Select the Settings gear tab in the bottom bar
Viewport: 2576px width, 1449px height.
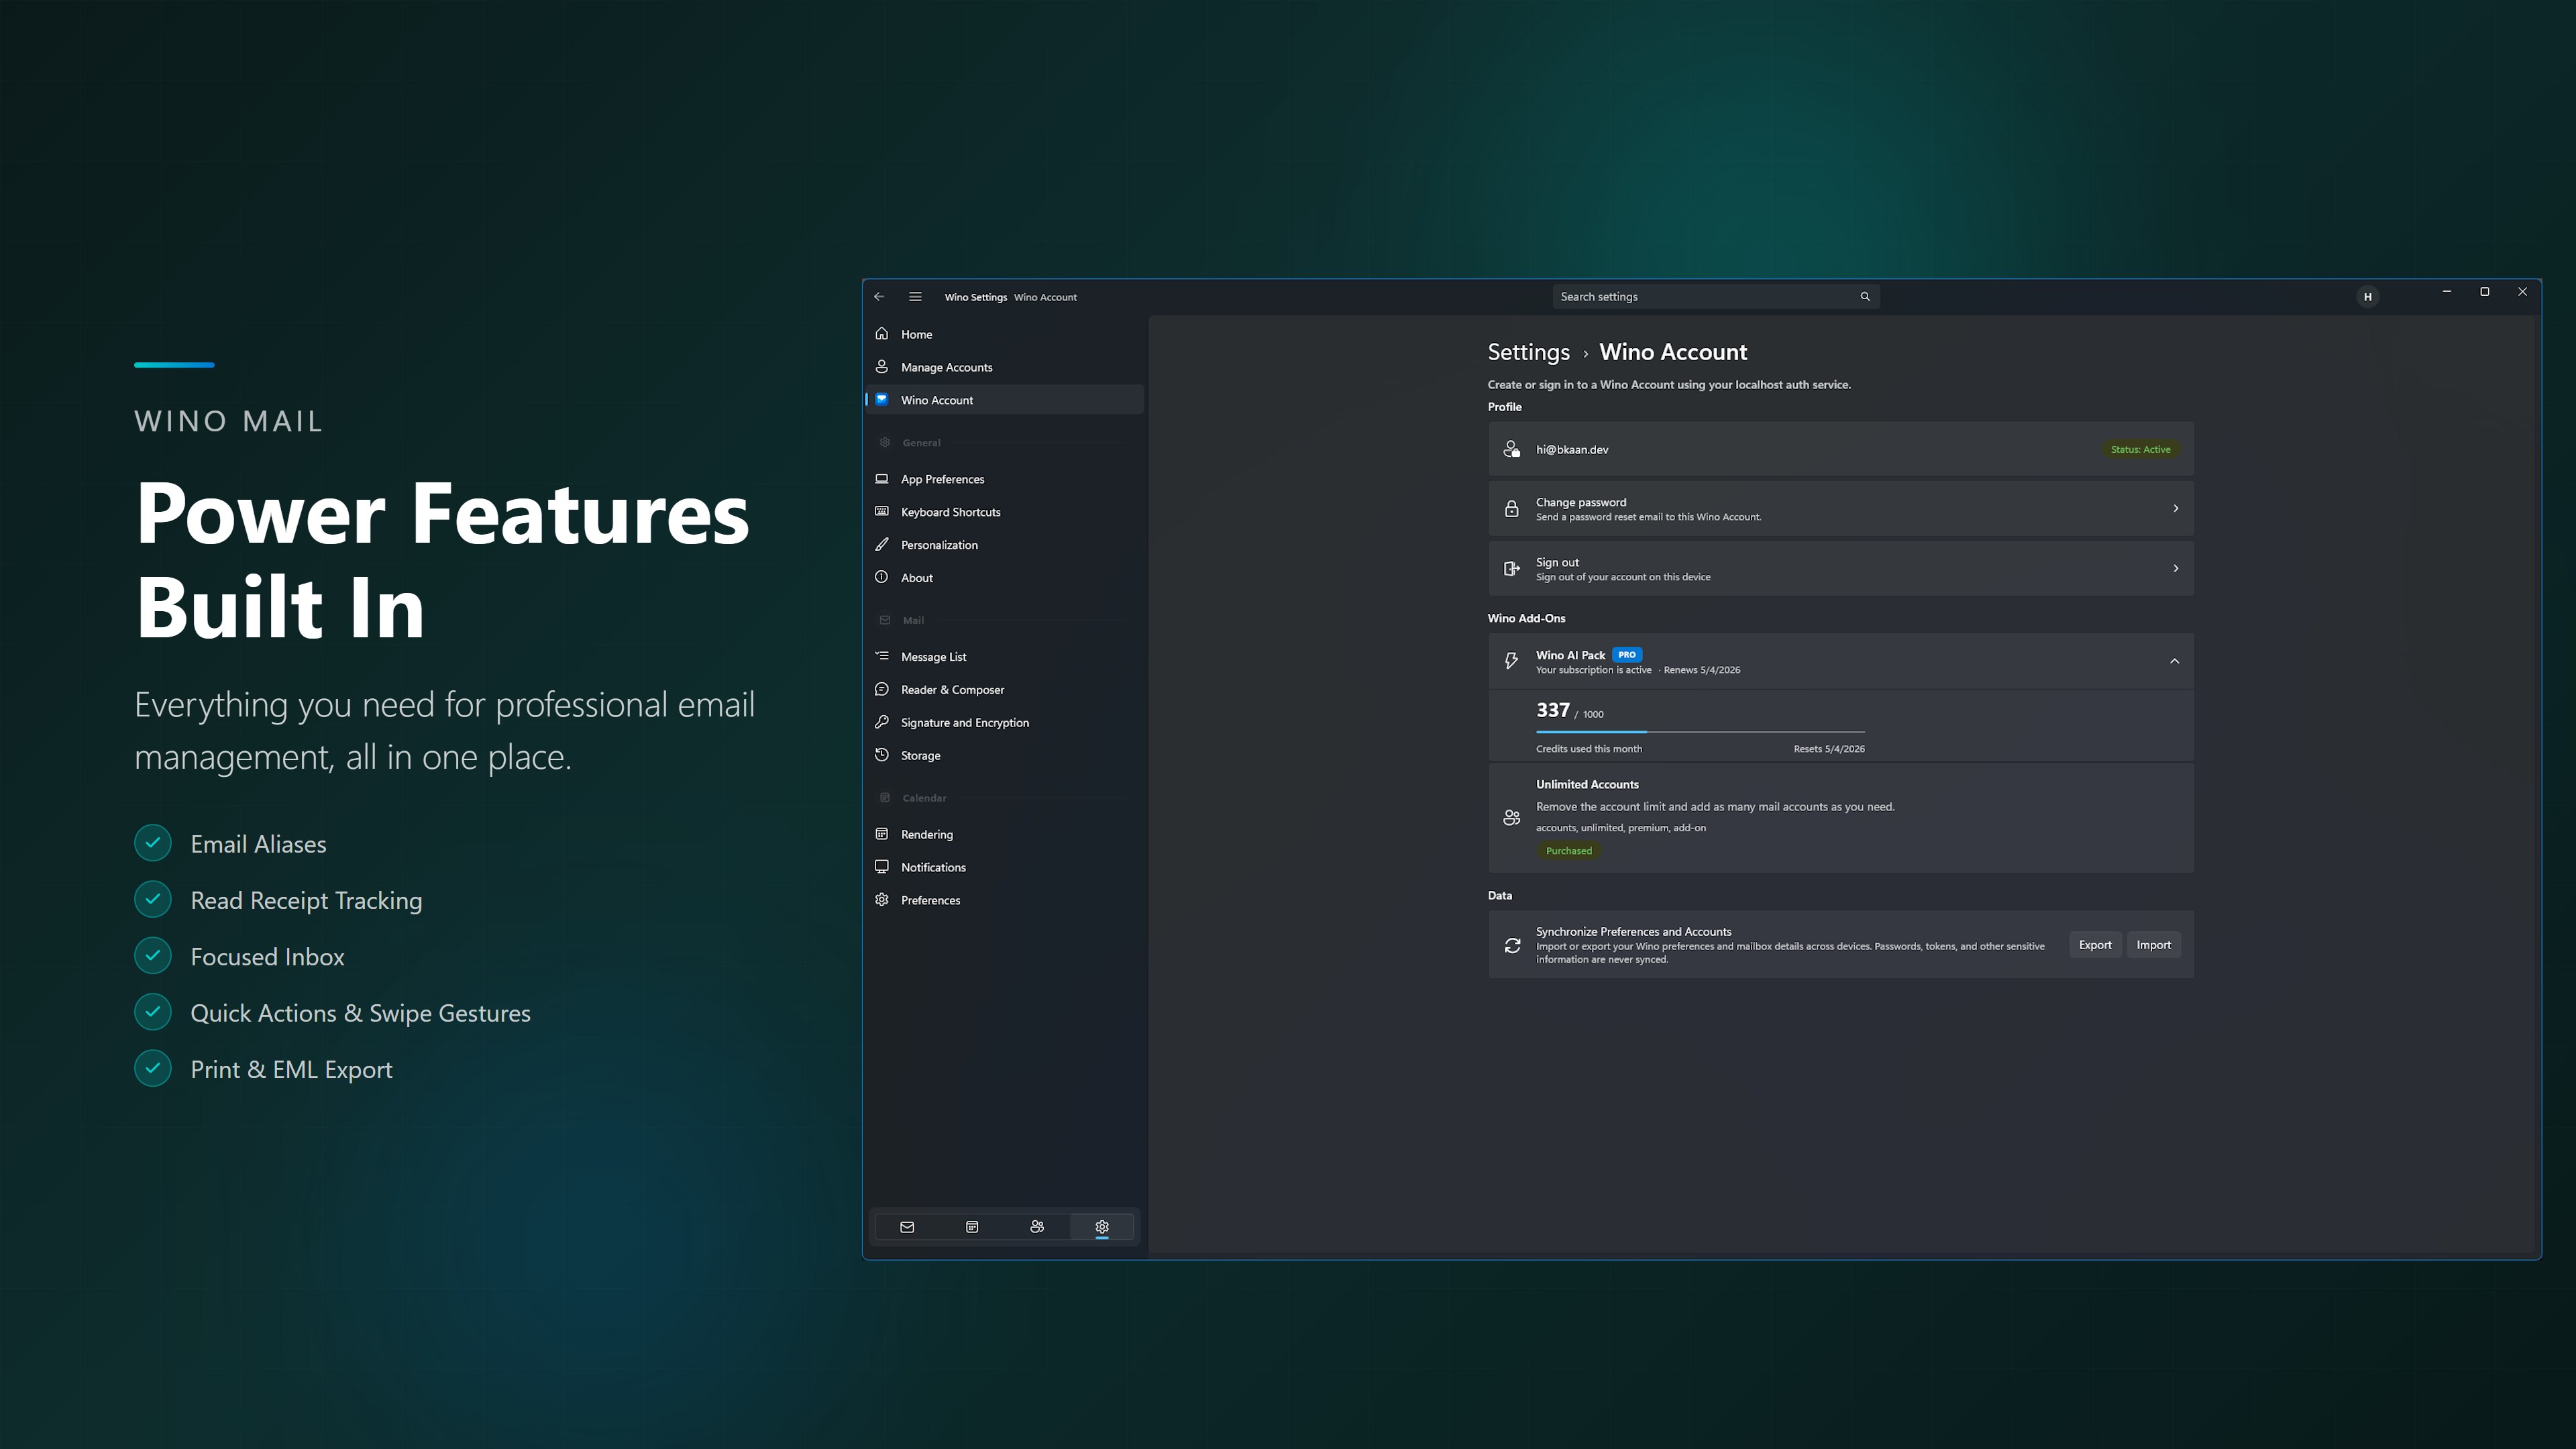pyautogui.click(x=1102, y=1227)
